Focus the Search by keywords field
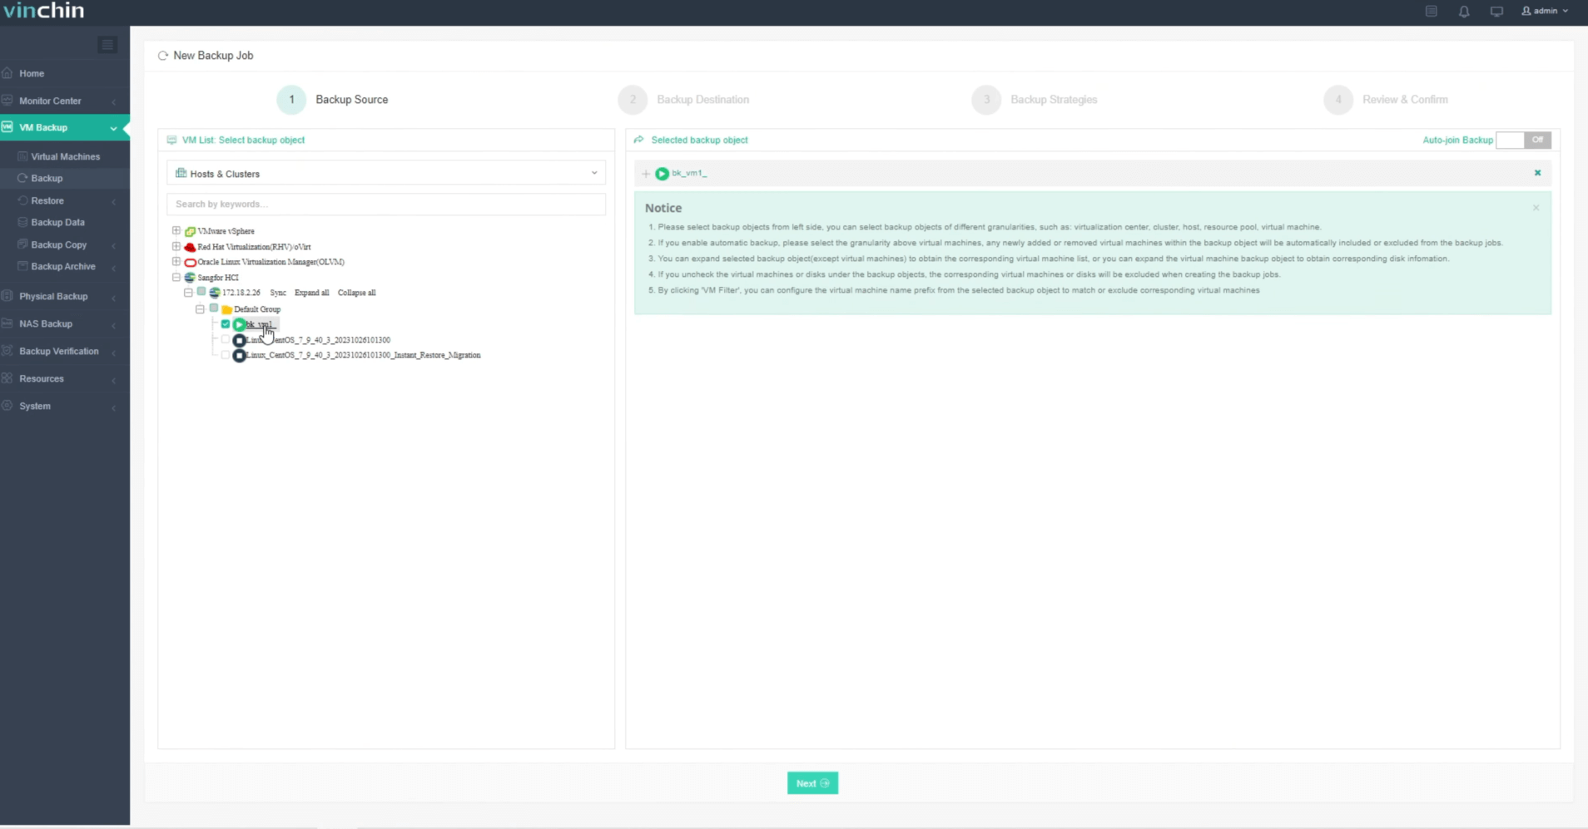 click(386, 204)
